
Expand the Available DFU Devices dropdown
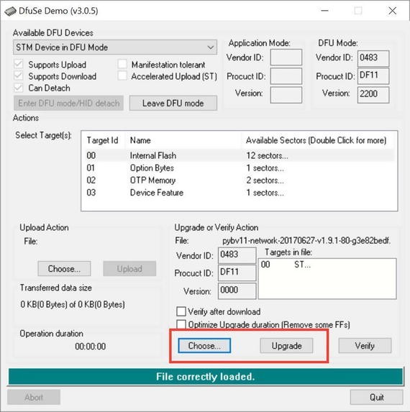click(115, 47)
